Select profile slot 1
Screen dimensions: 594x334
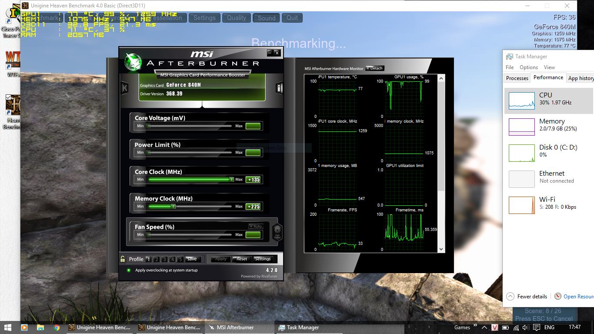(148, 259)
